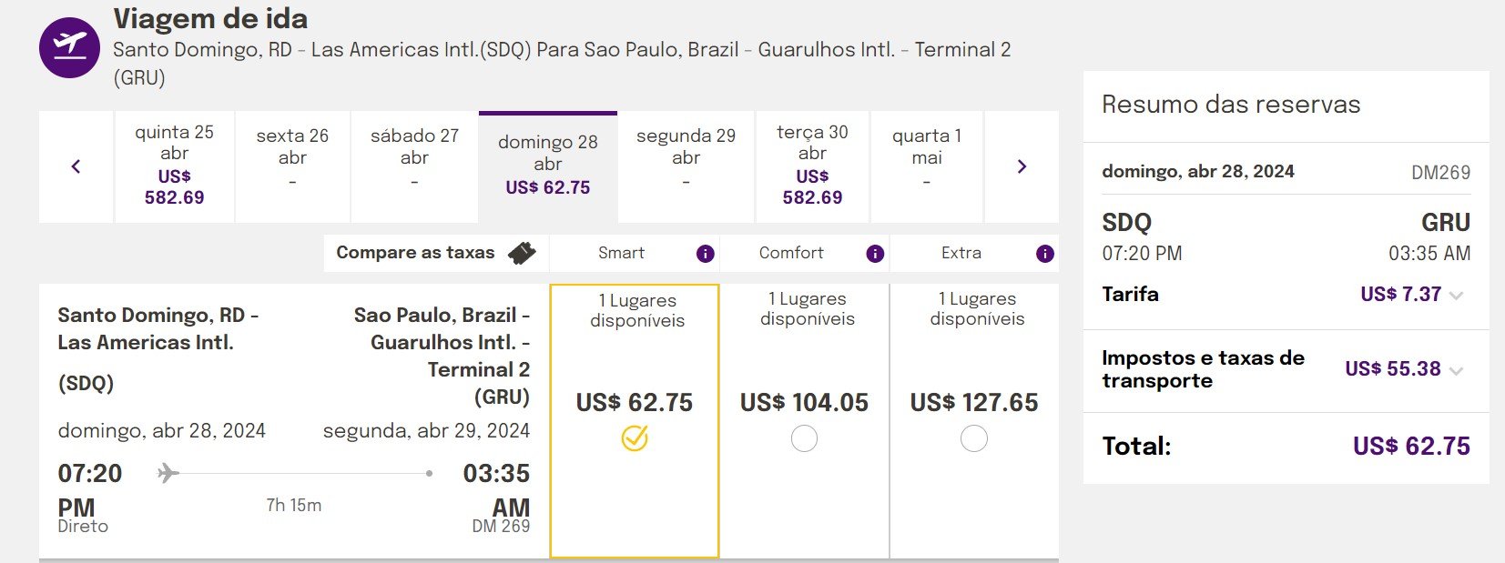Click the small airplane icon on flight route
Screen dimensions: 1505x563
click(x=168, y=473)
